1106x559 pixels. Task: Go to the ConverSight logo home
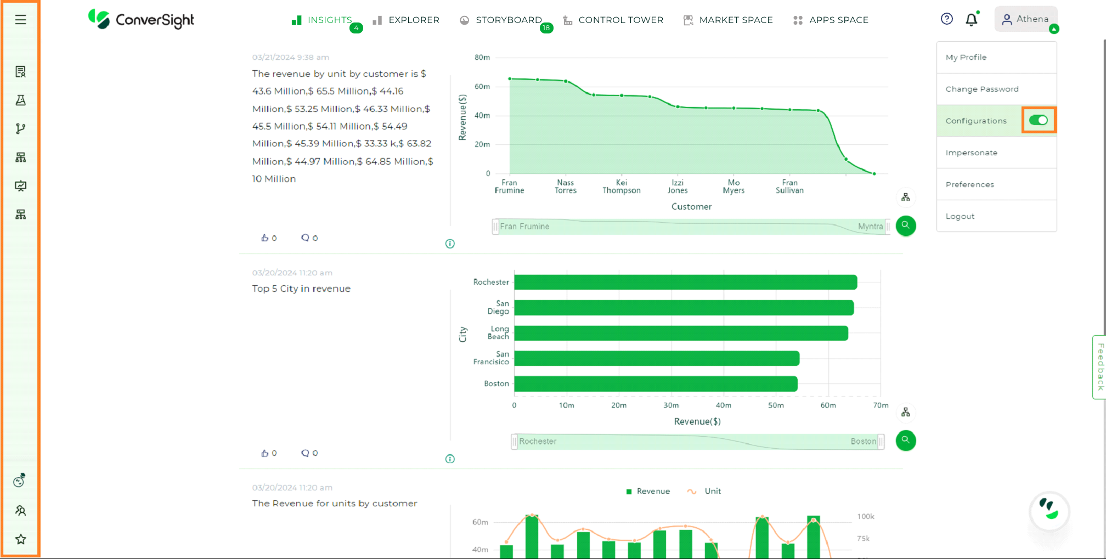[x=141, y=19]
